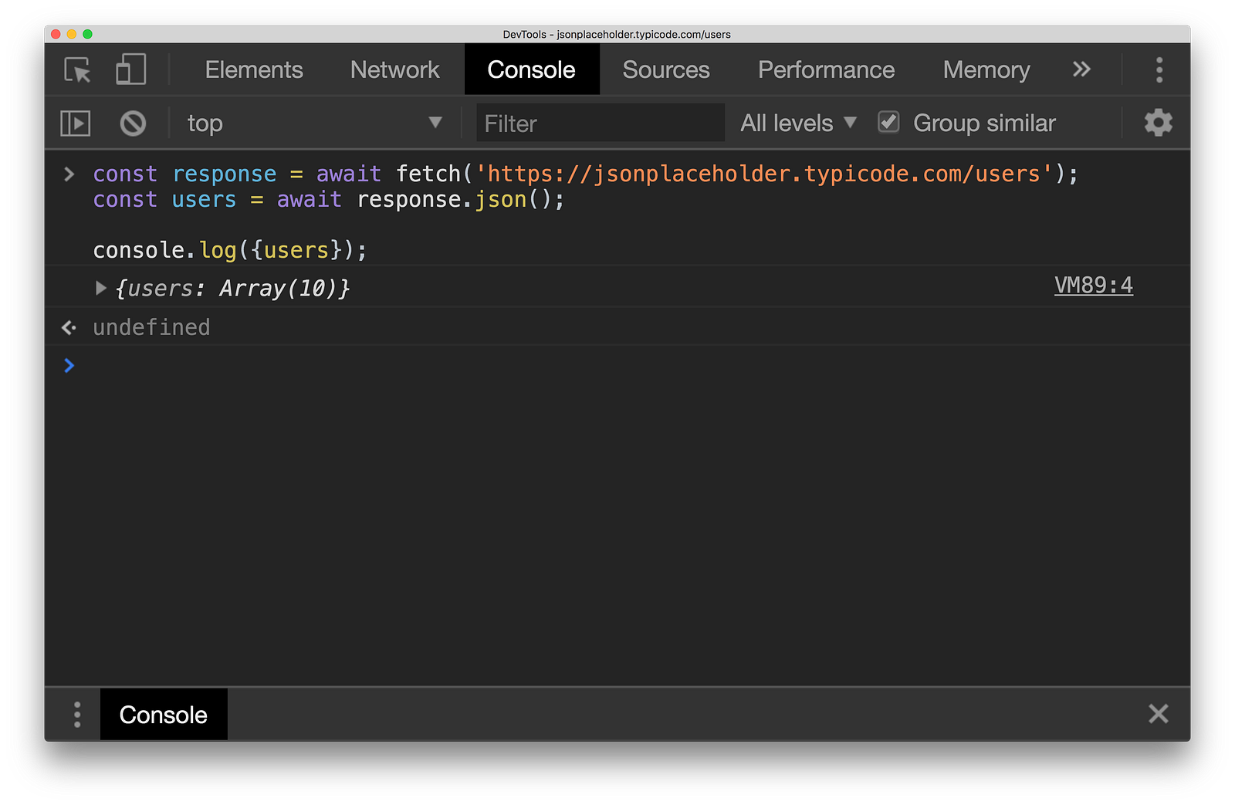Click the response.json() code line

pyautogui.click(x=329, y=199)
